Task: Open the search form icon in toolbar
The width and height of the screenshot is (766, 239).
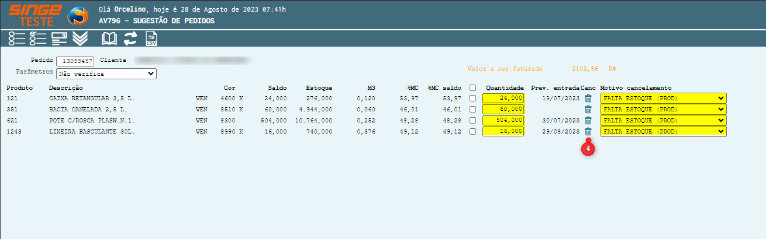Action: click(59, 38)
